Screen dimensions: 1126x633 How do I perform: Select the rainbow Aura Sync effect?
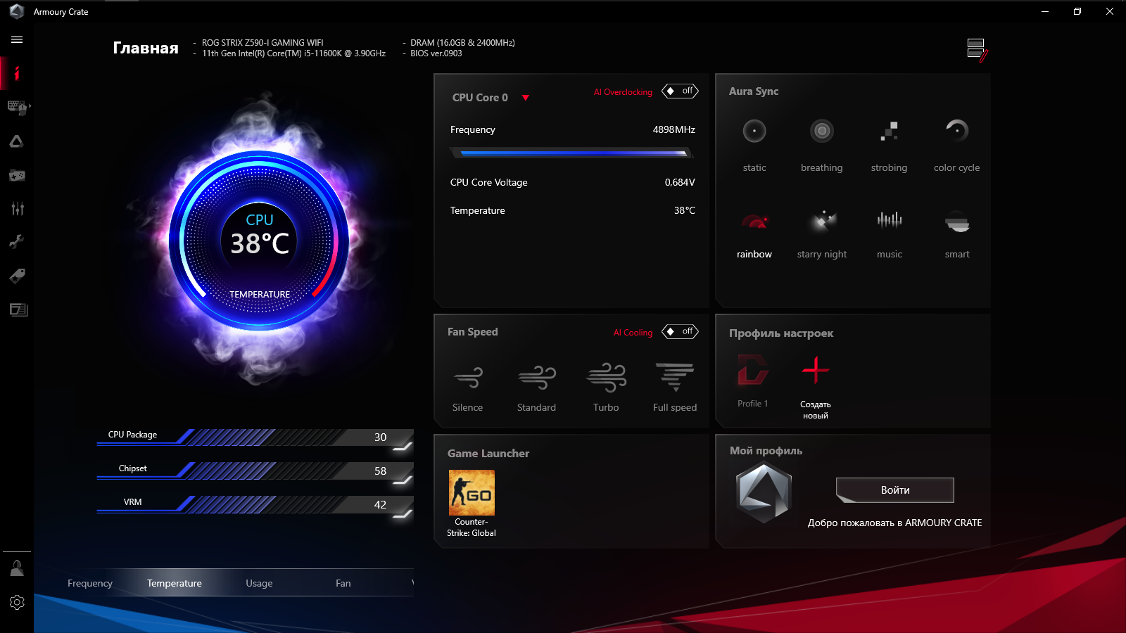754,232
